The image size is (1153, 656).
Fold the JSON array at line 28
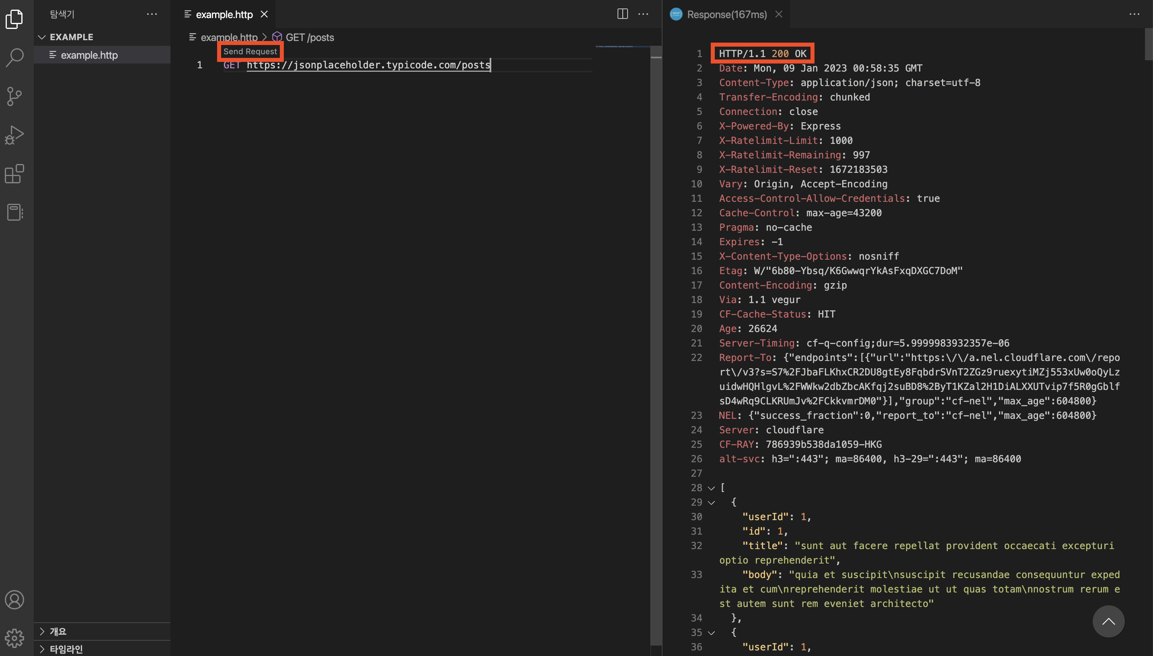coord(711,488)
